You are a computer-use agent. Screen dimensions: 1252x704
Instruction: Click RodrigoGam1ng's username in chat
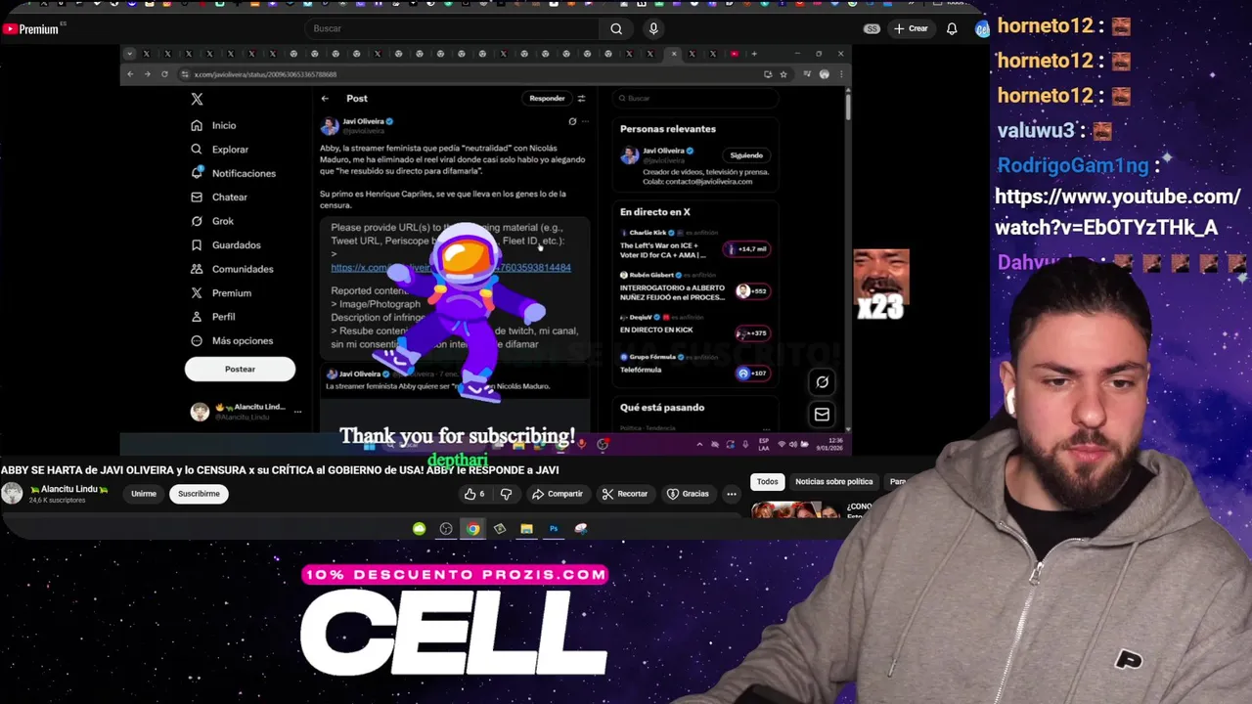(x=1072, y=165)
